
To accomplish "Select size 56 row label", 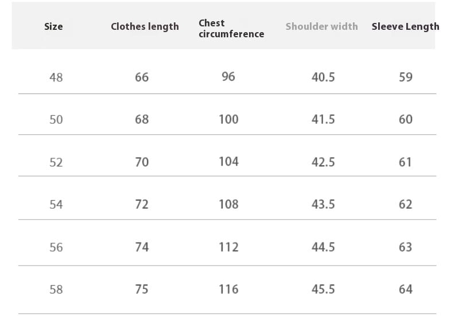I will point(56,248).
